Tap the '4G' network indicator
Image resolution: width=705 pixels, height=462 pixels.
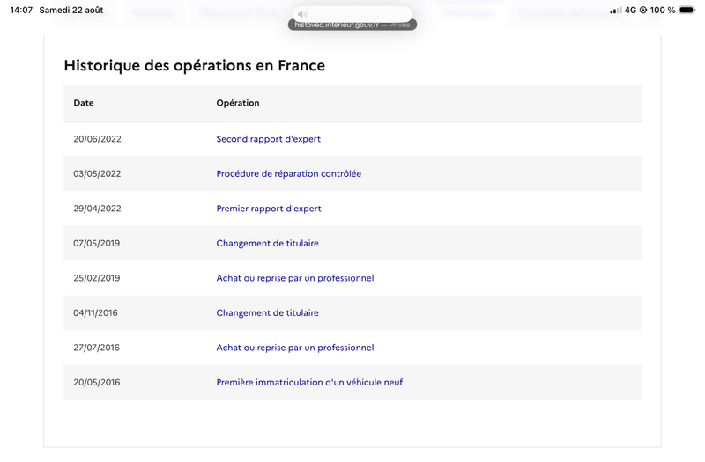point(630,10)
